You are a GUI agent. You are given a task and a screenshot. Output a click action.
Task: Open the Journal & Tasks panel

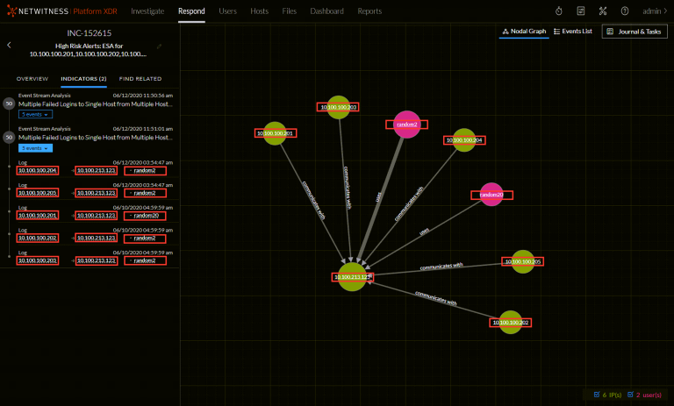pos(634,32)
